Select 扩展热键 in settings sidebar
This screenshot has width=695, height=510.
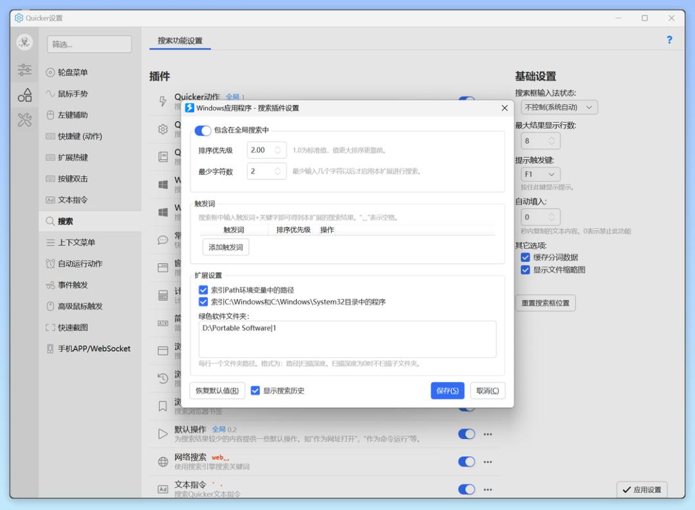(x=90, y=158)
